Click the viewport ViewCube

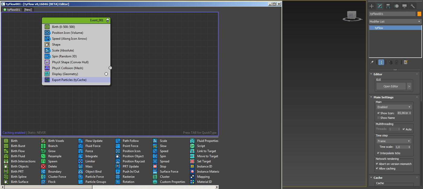351,16
